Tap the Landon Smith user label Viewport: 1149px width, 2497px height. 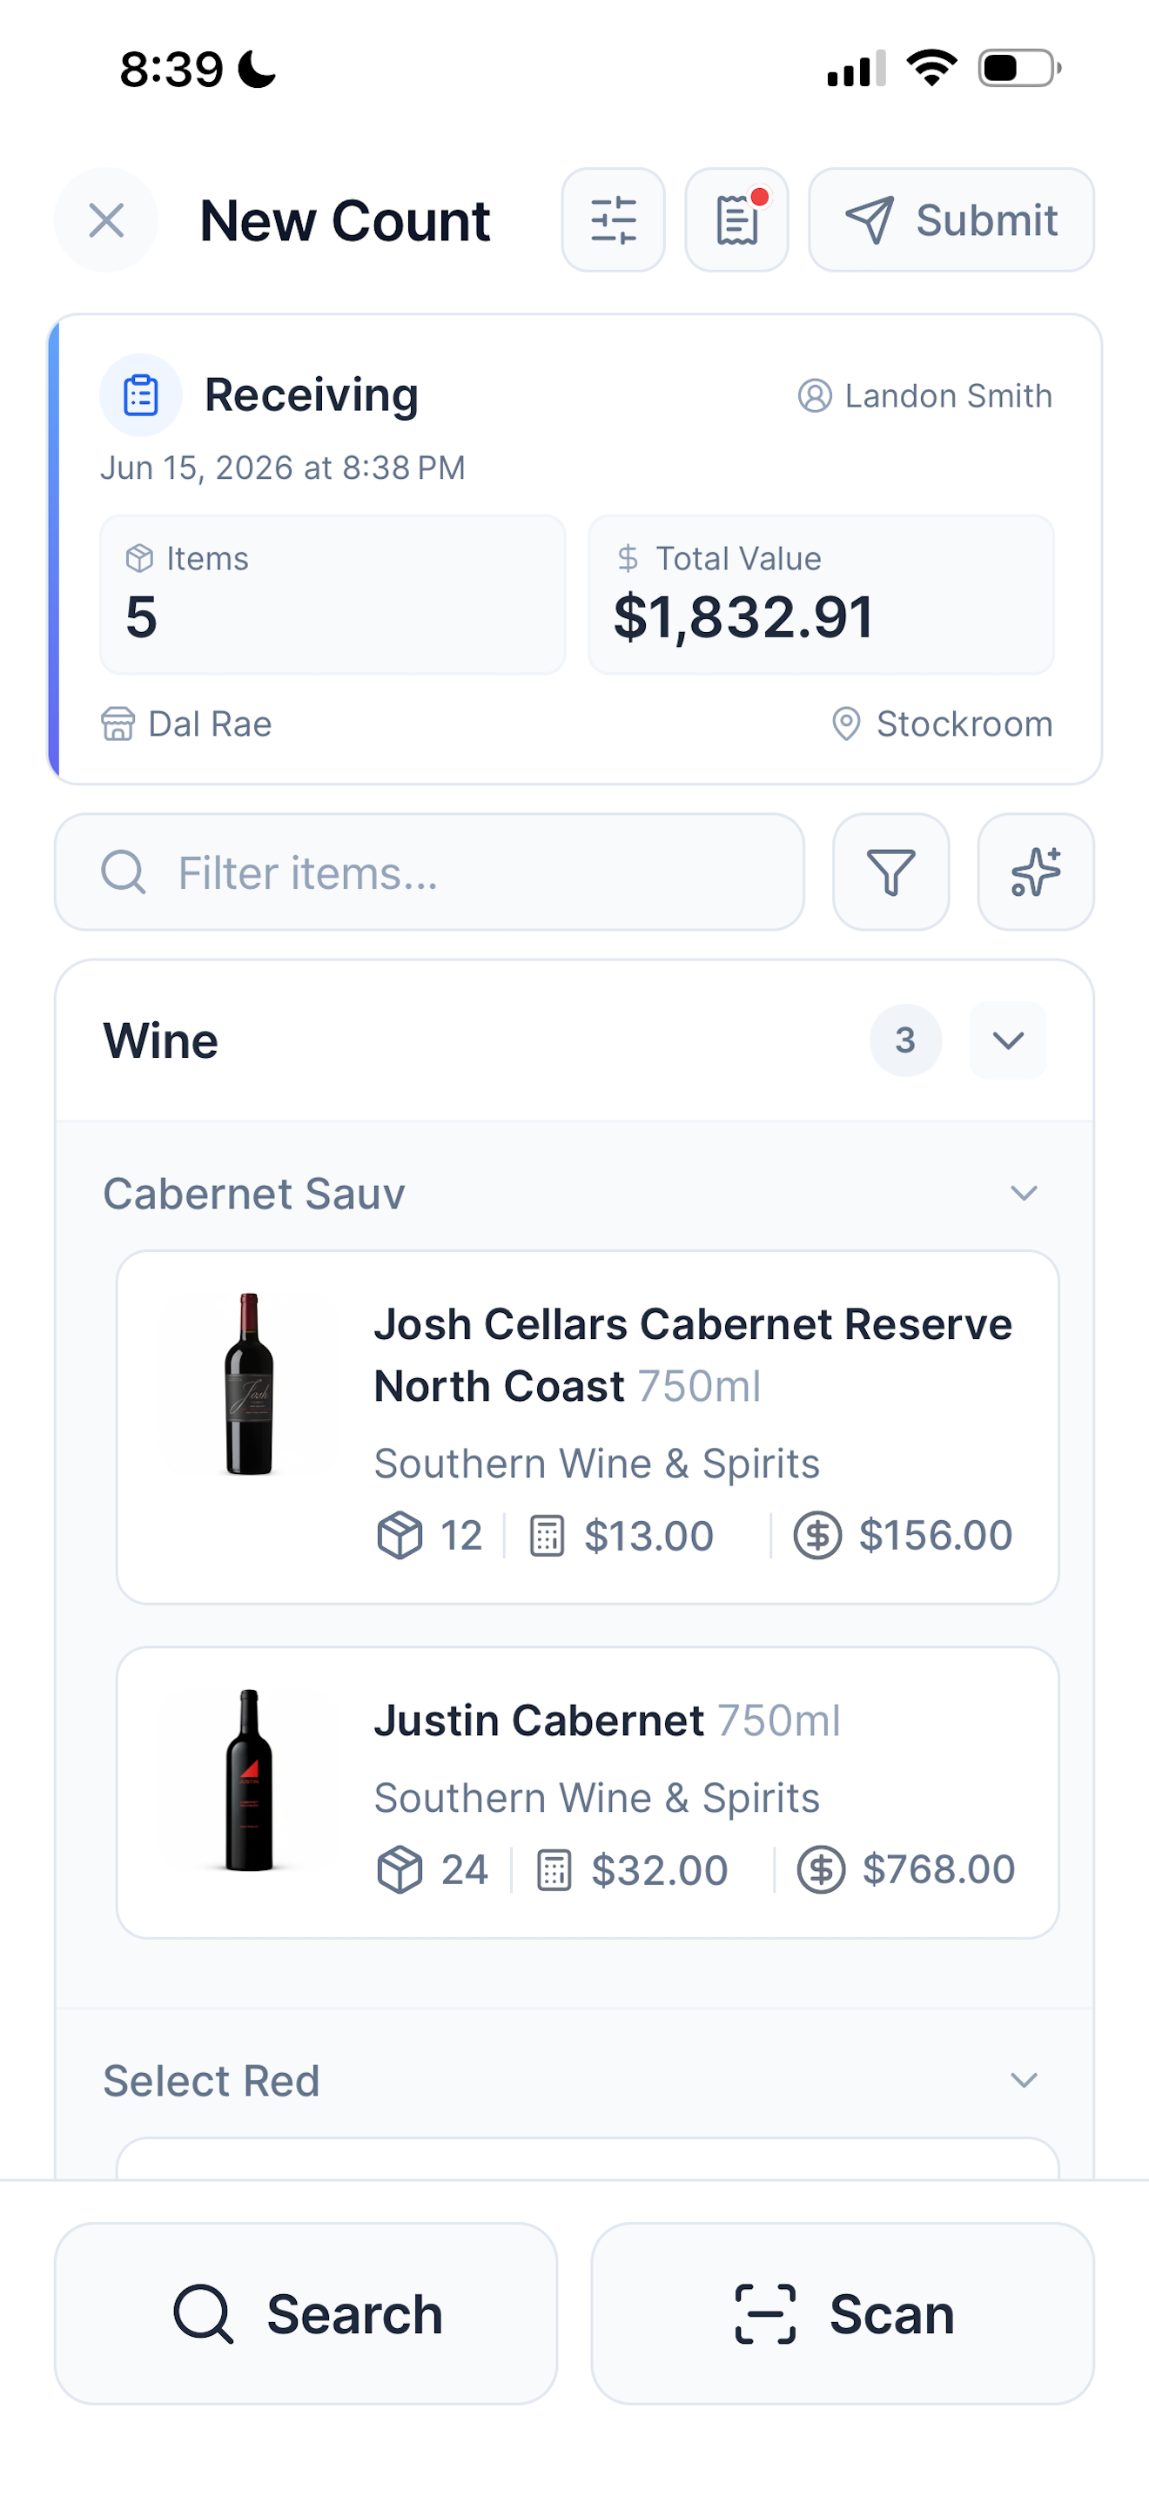pos(925,395)
